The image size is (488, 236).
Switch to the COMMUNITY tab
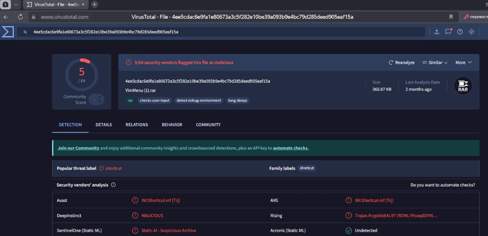point(208,125)
